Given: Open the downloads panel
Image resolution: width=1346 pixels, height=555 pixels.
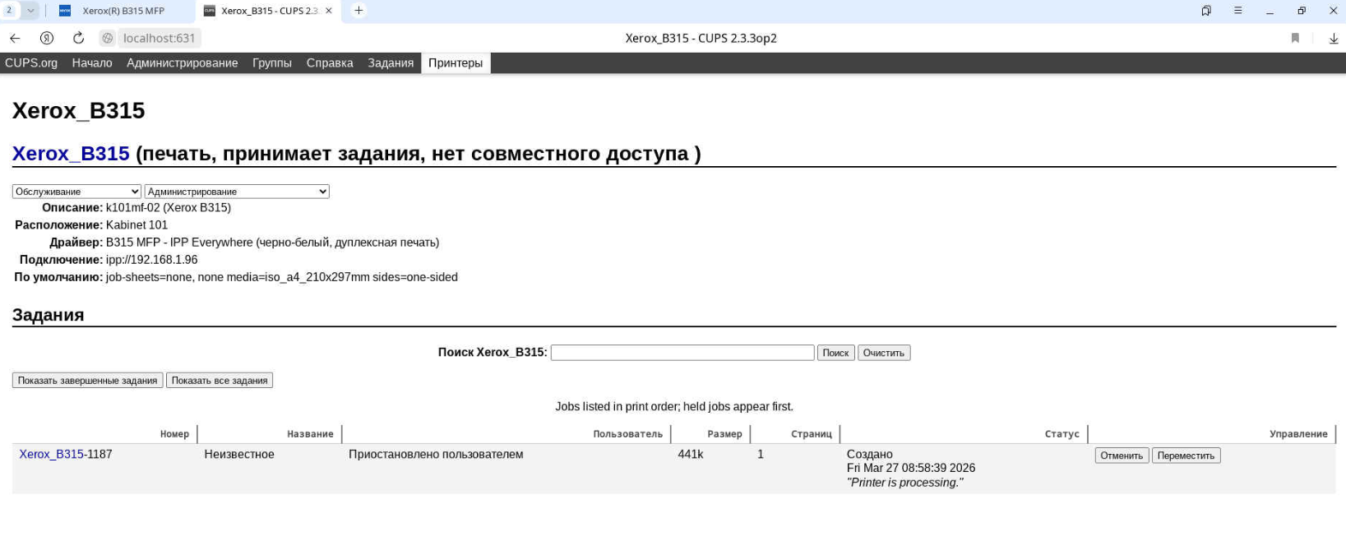Looking at the screenshot, I should 1333,38.
